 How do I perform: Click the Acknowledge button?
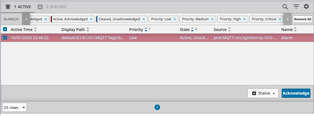pos(296,93)
